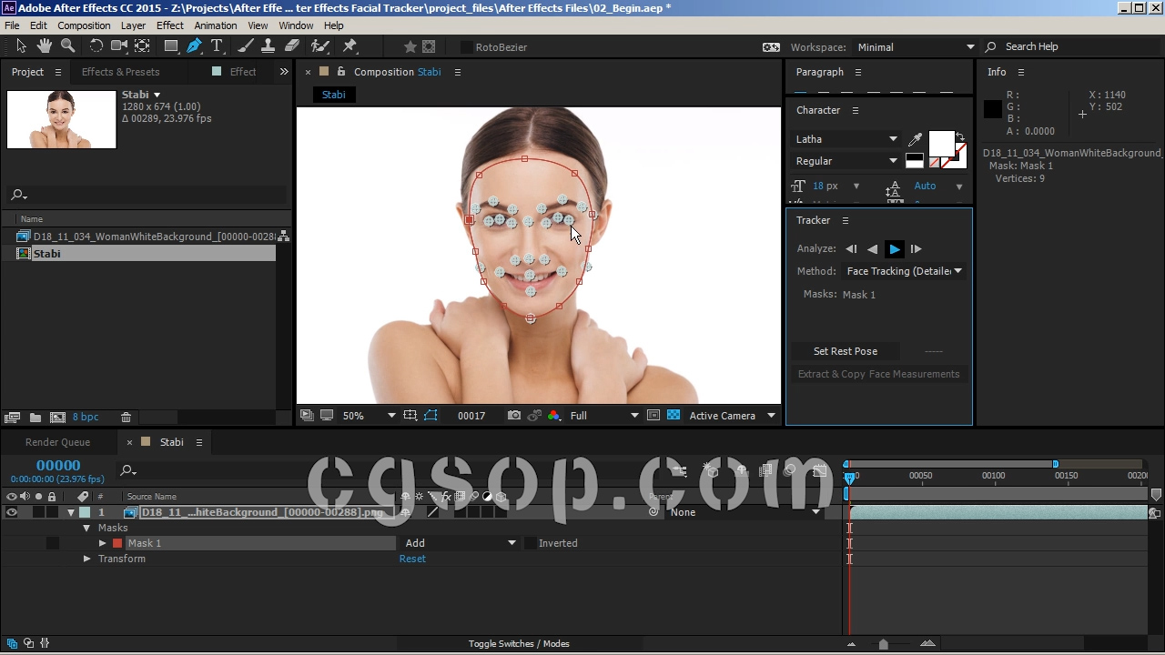Click the timeline zoom slider handle
1165x655 pixels.
(883, 644)
